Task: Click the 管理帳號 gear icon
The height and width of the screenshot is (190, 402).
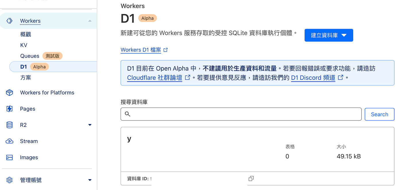Action: pos(9,180)
